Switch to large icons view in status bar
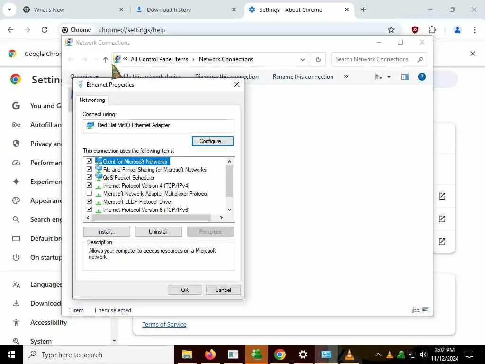The image size is (485, 364). [x=426, y=310]
